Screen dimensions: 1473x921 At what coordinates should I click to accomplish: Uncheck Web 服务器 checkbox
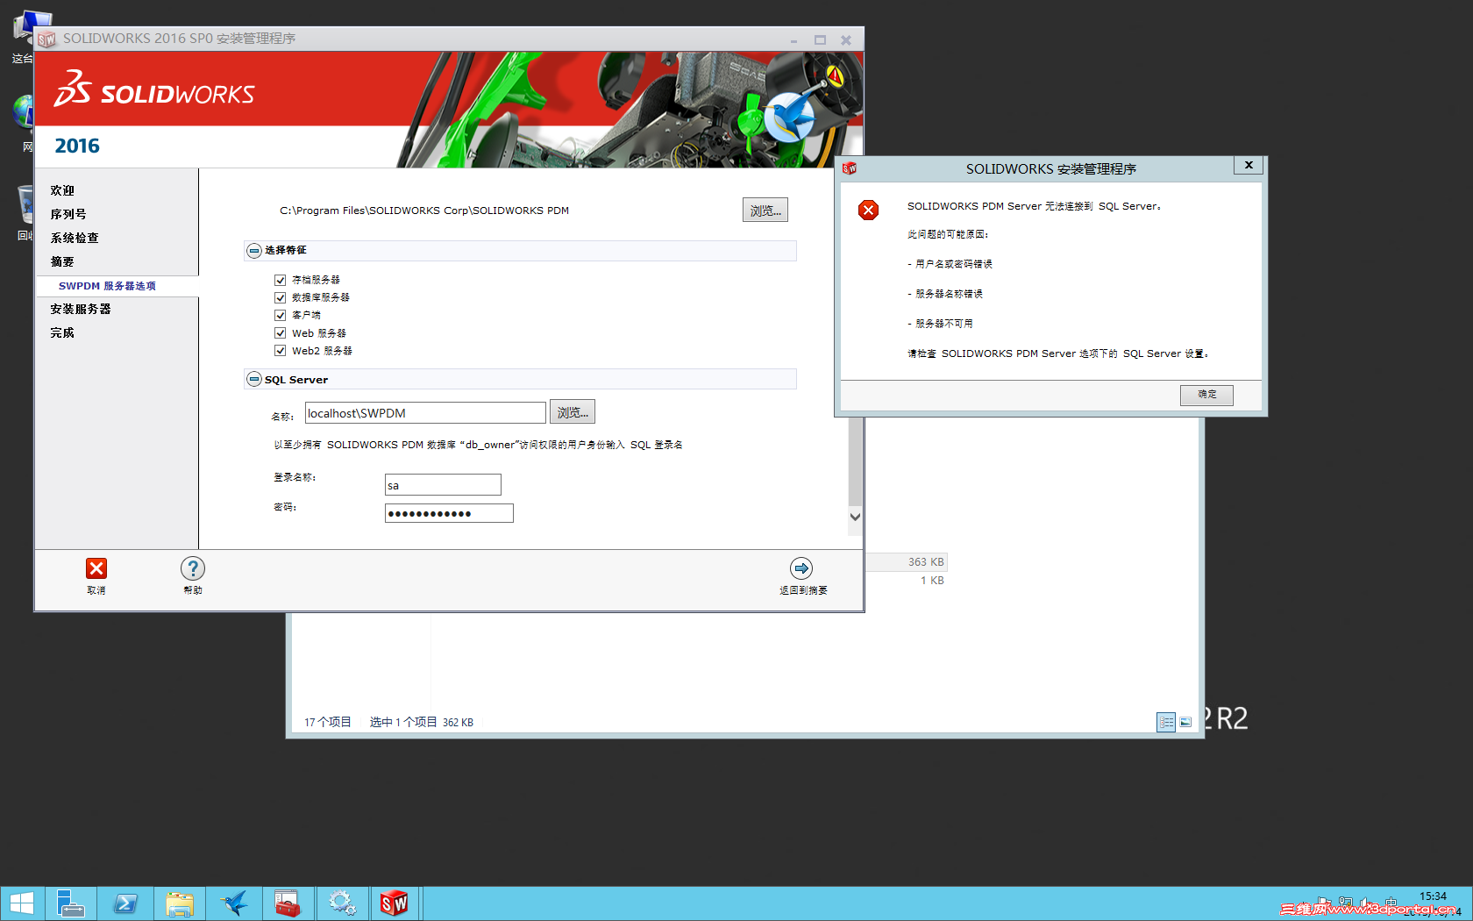(x=281, y=332)
